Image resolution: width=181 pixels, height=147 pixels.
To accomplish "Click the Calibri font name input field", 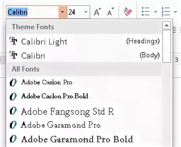I will (33, 12).
